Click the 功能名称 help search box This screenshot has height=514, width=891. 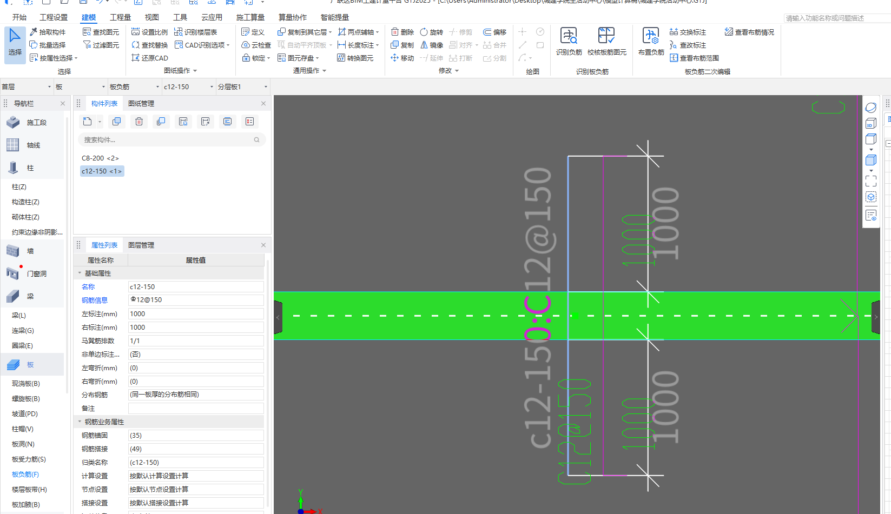[x=837, y=18]
